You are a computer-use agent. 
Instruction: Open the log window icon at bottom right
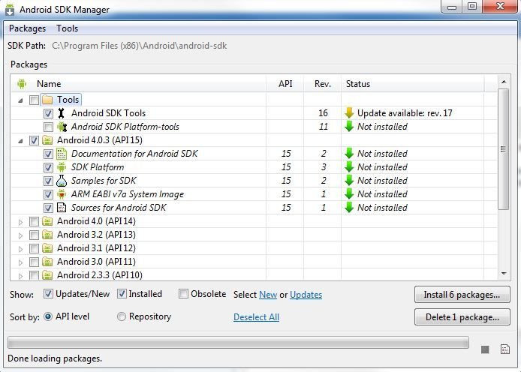click(x=505, y=349)
